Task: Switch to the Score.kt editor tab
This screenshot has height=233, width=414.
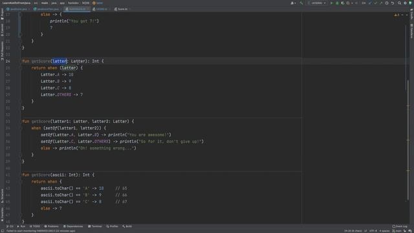Action: [122, 9]
